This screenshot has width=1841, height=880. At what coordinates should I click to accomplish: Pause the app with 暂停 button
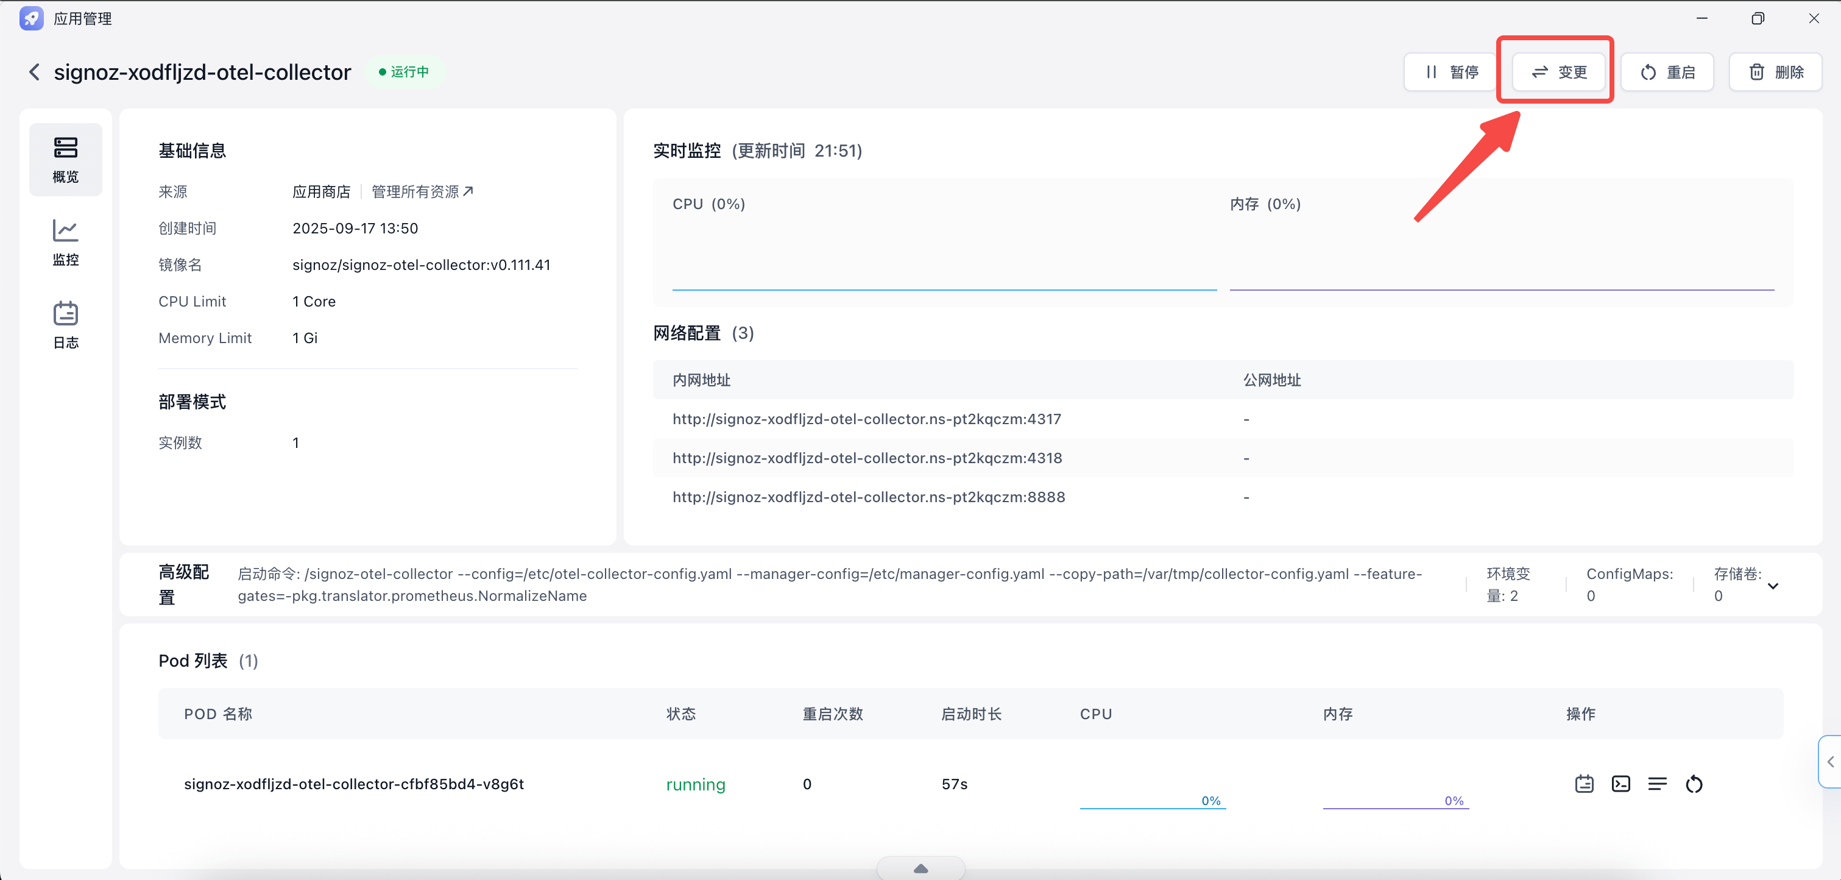1451,72
